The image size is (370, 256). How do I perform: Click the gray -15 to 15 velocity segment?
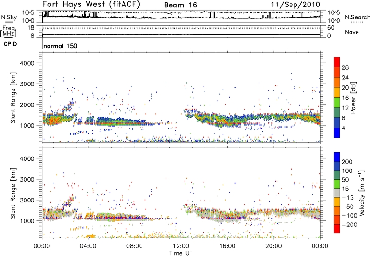[337, 193]
